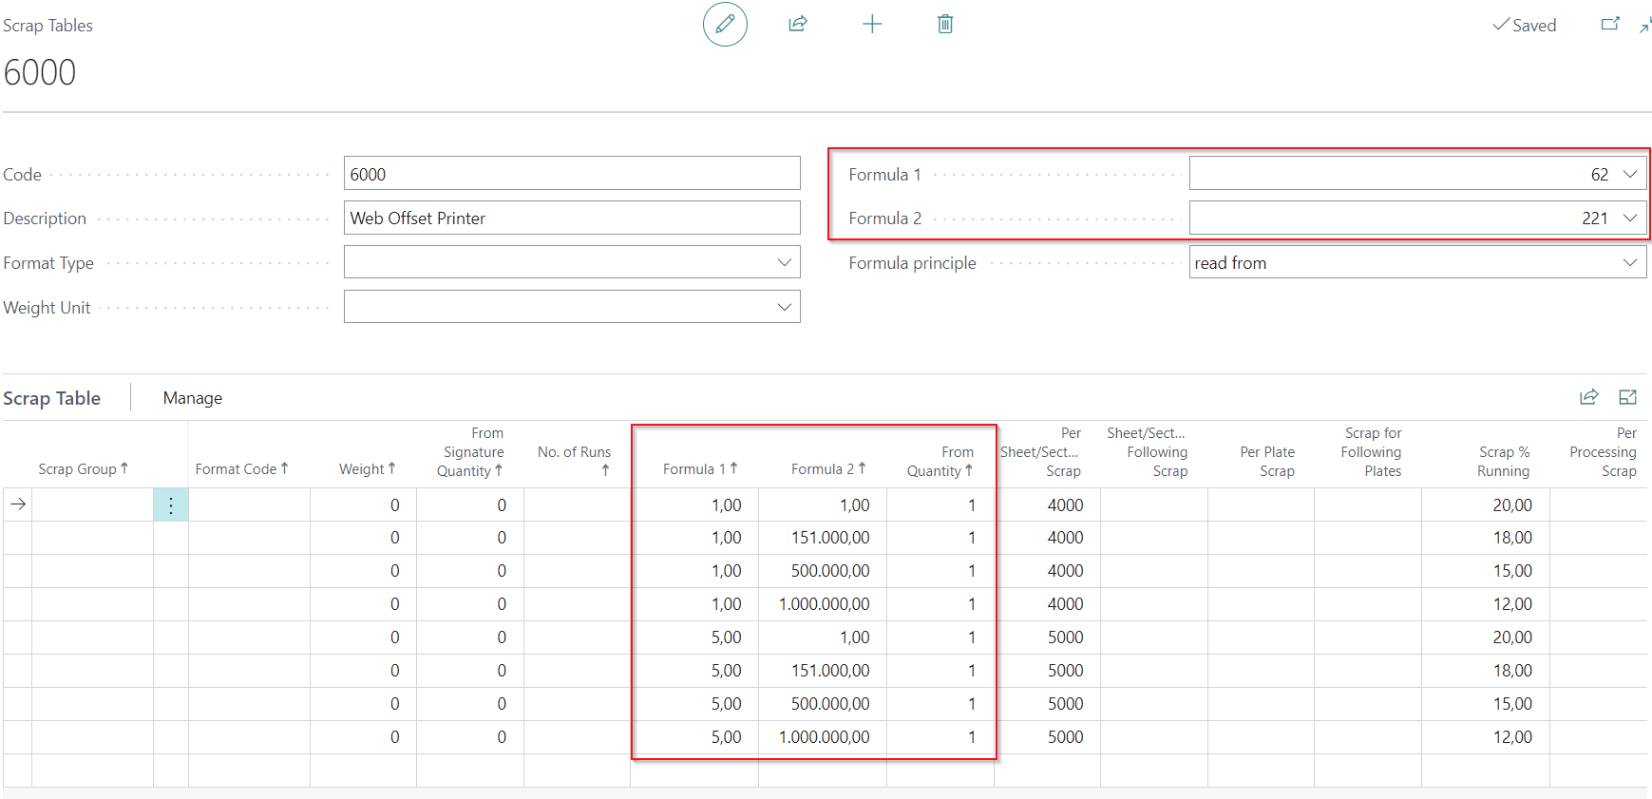
Task: Sort by From Signature Quantity header
Action: [469, 452]
